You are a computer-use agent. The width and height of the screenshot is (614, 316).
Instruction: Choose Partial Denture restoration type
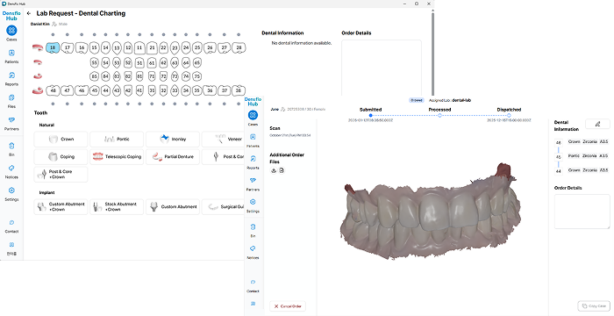tap(173, 157)
